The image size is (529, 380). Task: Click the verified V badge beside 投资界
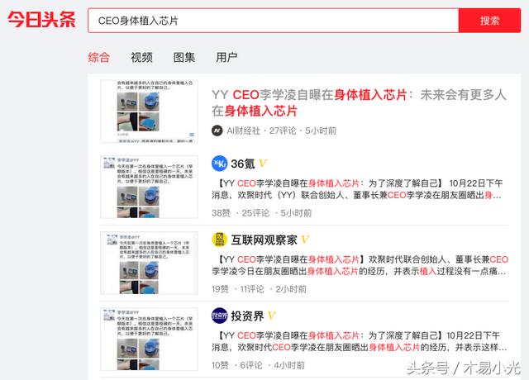(272, 316)
